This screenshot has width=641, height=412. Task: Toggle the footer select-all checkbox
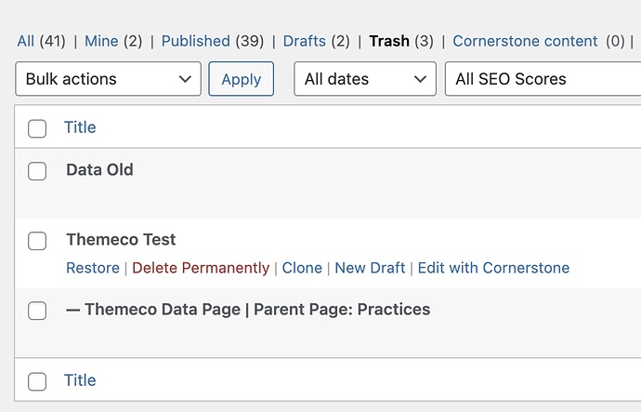coord(37,381)
